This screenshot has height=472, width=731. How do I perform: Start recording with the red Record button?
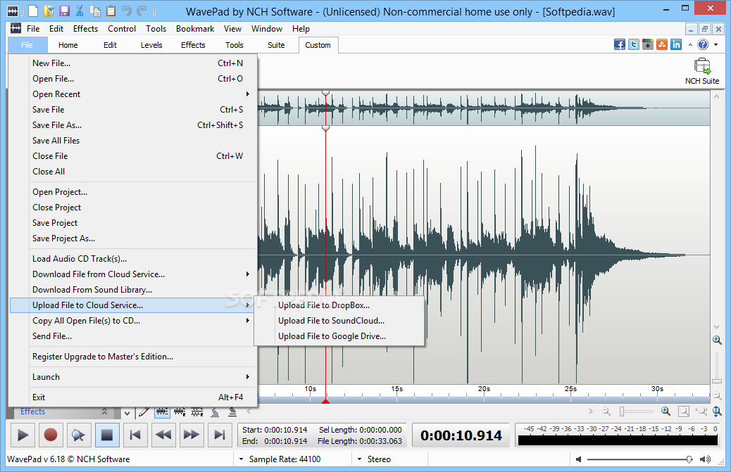coord(50,435)
